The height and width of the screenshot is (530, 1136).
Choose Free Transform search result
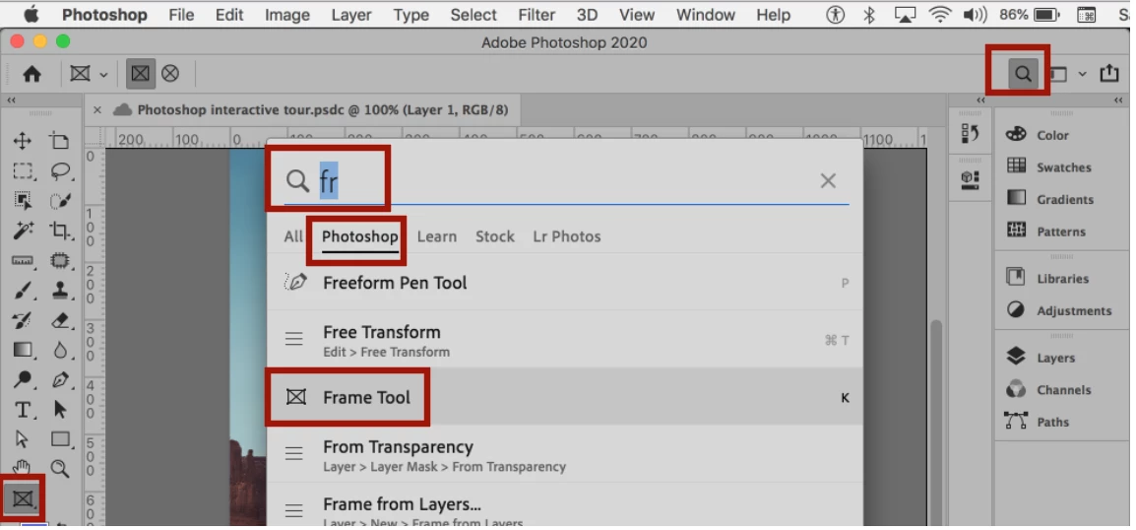pyautogui.click(x=565, y=339)
